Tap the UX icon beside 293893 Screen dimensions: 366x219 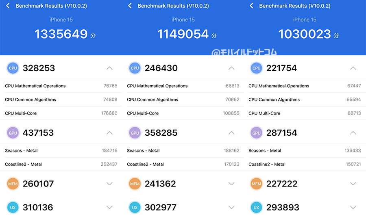256,207
